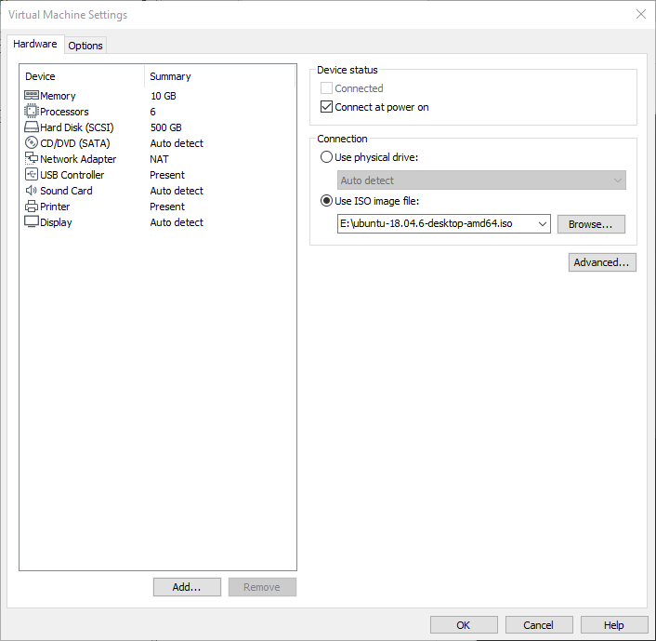Choose the Use physical drive option
This screenshot has height=641, width=656.
pyautogui.click(x=326, y=157)
